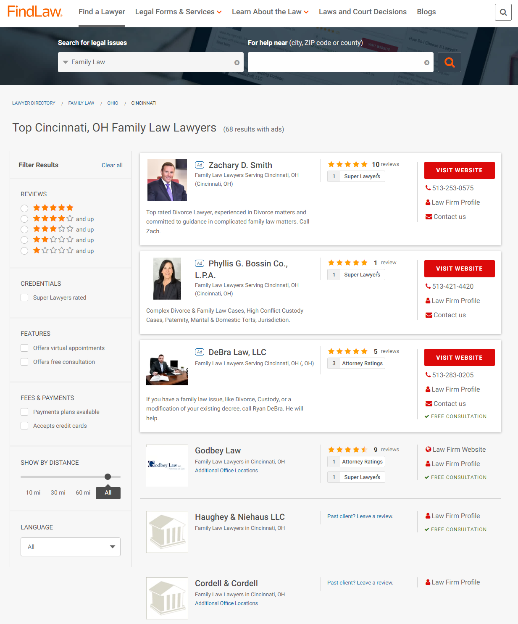Visit Phyllis G. Bossin website button
Image resolution: width=518 pixels, height=624 pixels.
[x=460, y=269]
